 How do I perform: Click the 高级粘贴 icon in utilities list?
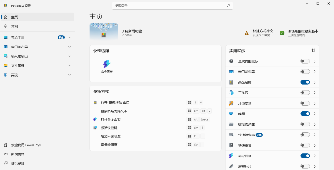tap(231, 82)
